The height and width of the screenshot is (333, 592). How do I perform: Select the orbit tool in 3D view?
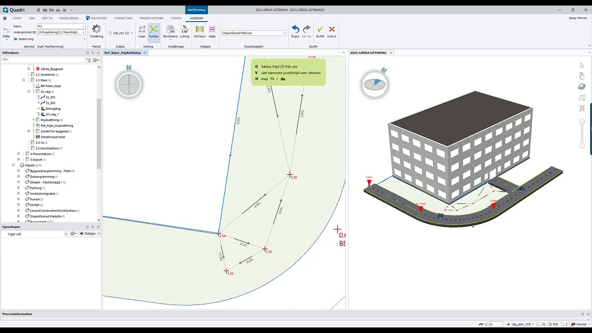(582, 87)
